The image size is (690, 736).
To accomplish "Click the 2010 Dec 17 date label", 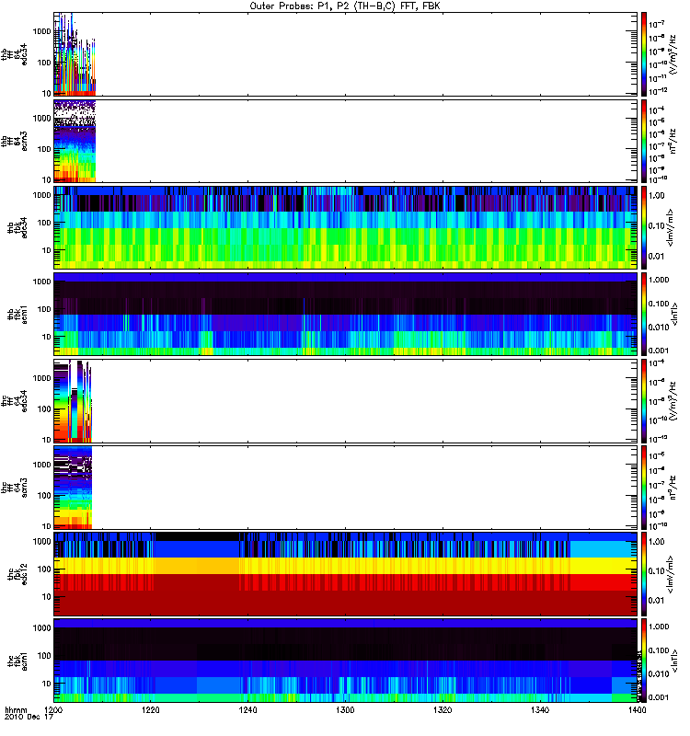I will click(29, 718).
